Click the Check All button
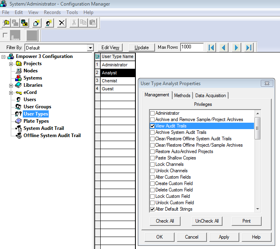This screenshot has width=280, height=249. pos(165,221)
